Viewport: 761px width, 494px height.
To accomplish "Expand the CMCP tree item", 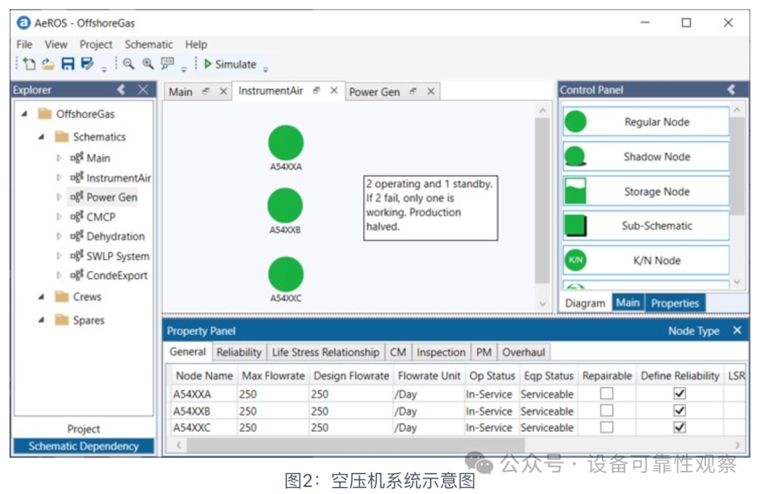I will tap(59, 216).
